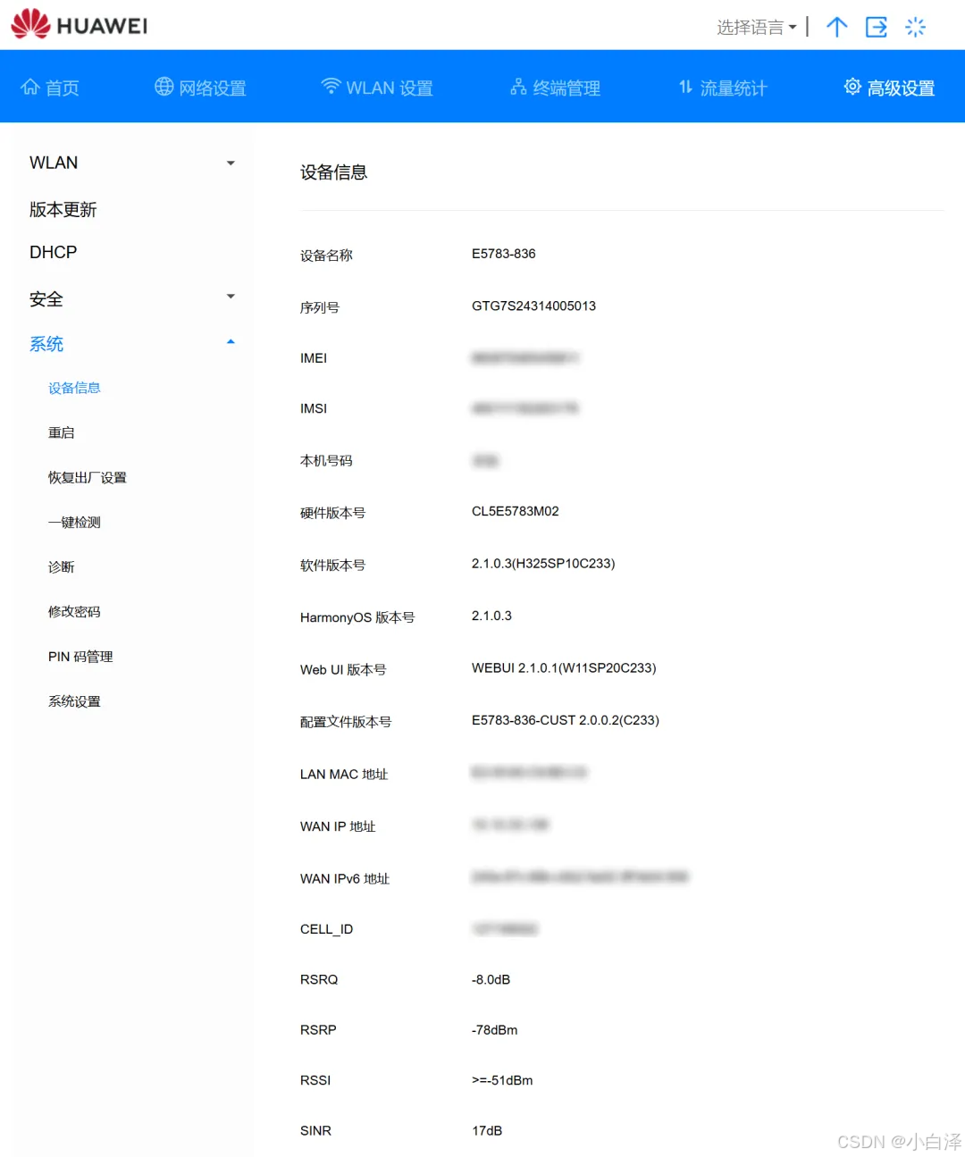Viewport: 965px width, 1157px height.
Task: Click the IMSI label
Action: pos(314,408)
